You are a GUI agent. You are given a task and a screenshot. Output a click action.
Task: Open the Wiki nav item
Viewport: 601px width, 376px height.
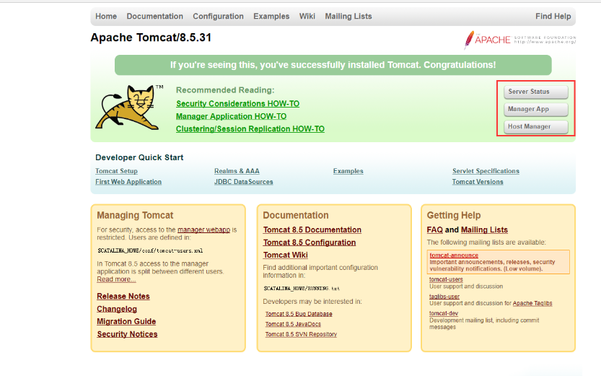pyautogui.click(x=307, y=16)
